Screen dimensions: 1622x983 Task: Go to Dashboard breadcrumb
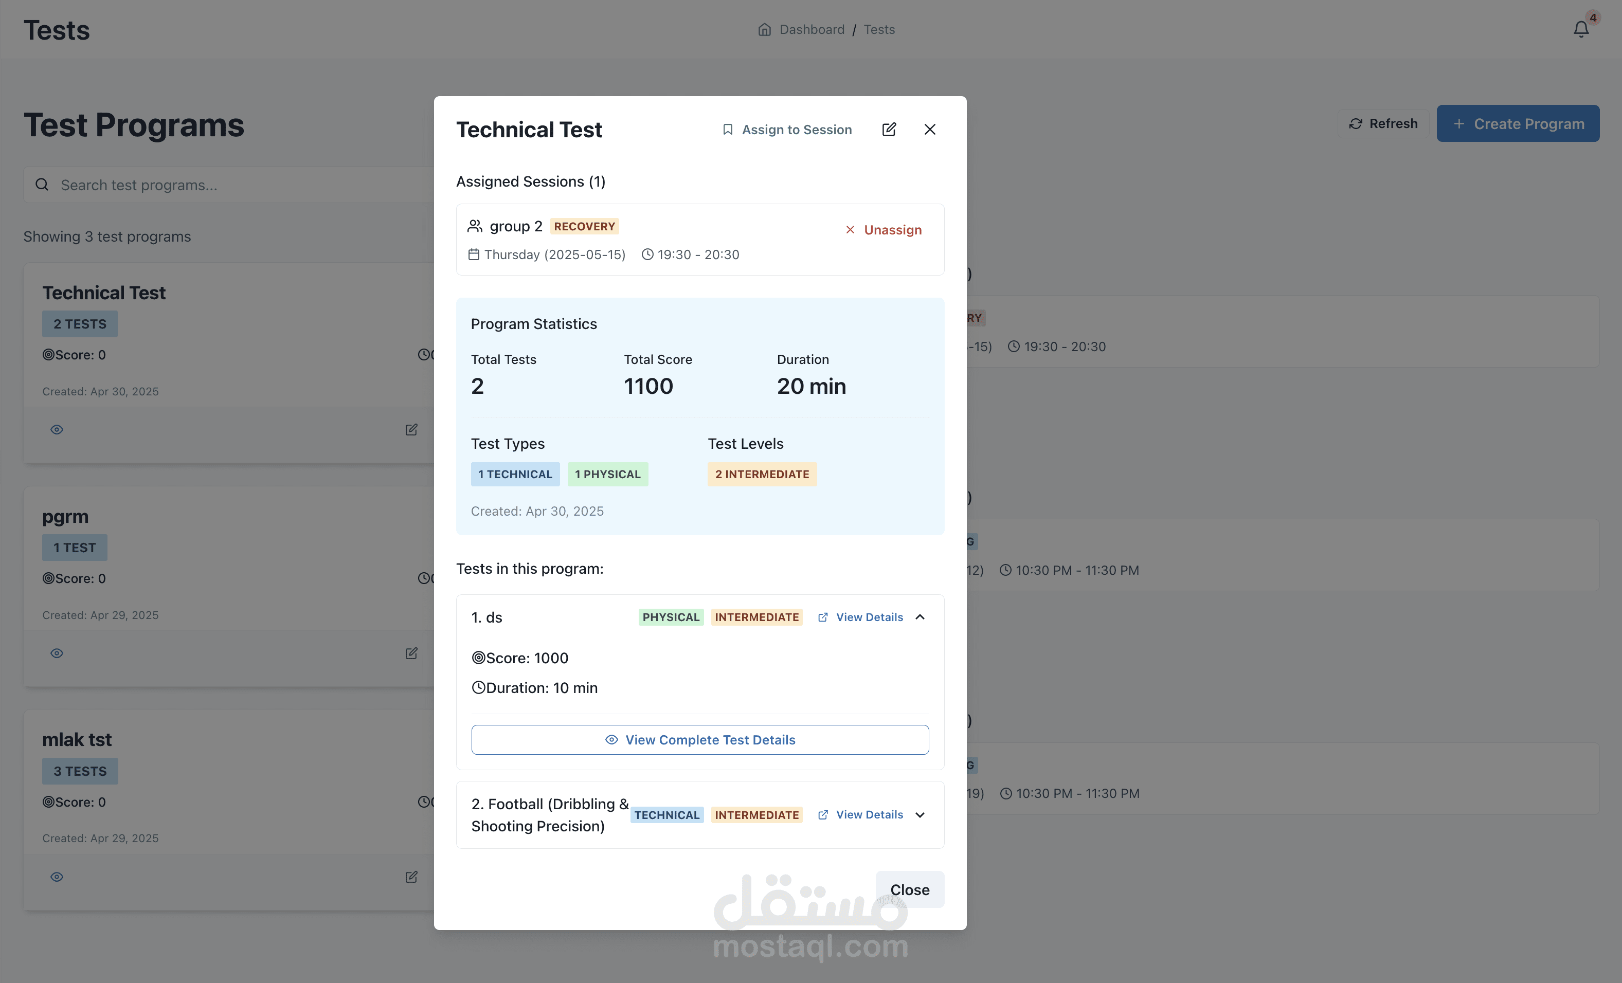click(812, 30)
